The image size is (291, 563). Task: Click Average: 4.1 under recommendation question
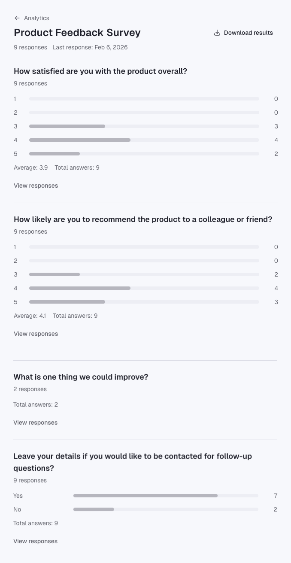tap(30, 315)
